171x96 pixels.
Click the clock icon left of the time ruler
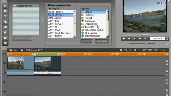coord(5,54)
